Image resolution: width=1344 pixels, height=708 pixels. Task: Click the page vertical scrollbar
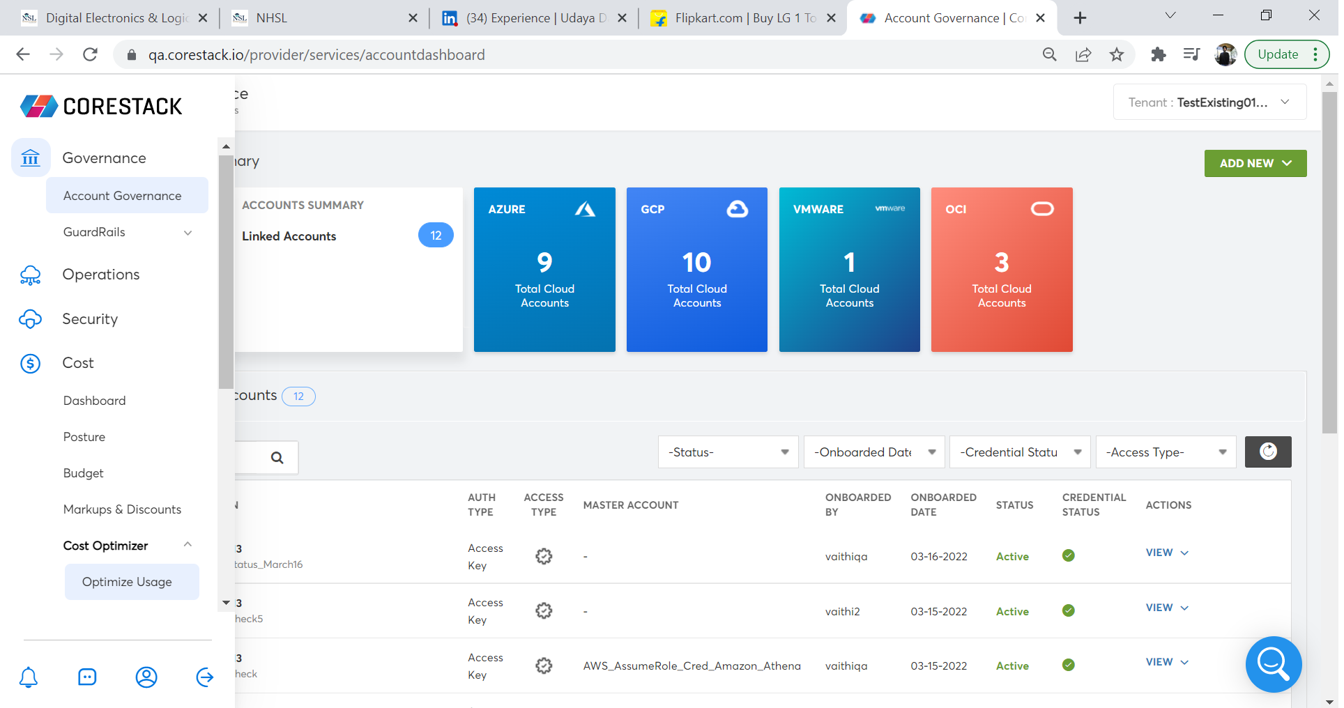(x=1329, y=263)
